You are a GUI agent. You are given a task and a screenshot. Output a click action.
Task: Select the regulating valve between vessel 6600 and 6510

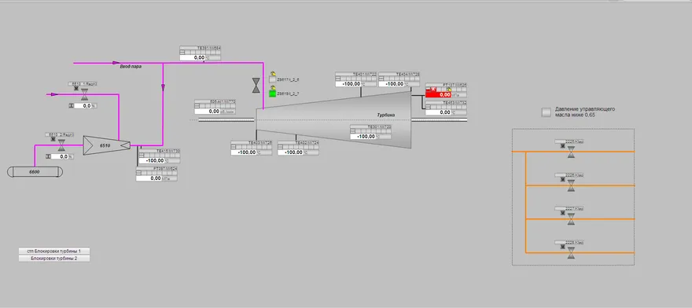[x=62, y=145]
